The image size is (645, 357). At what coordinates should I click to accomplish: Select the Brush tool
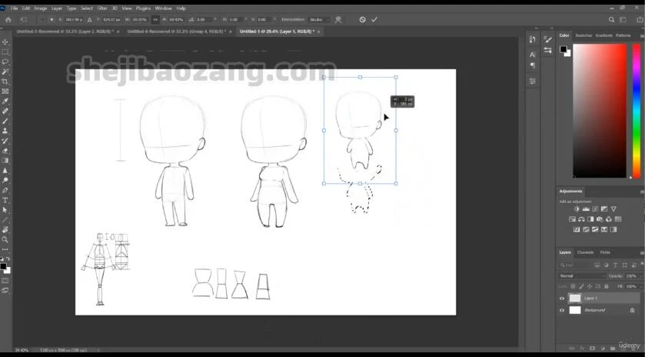[x=5, y=121]
